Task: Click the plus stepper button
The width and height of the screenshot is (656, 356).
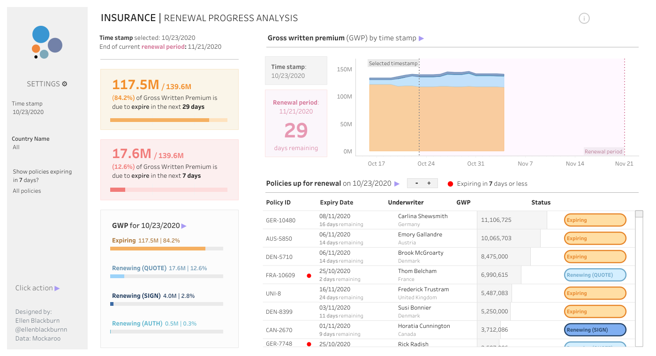Action: (x=429, y=183)
